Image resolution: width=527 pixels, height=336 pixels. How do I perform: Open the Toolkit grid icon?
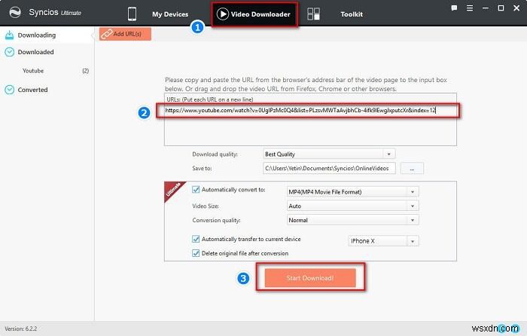pos(314,14)
